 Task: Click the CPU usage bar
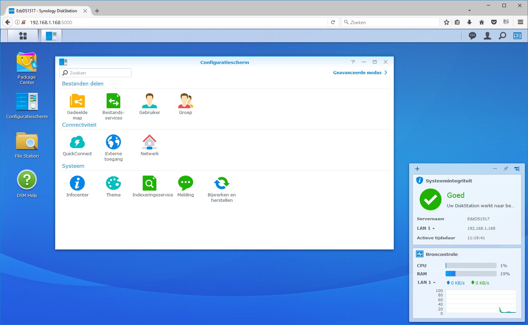click(471, 265)
